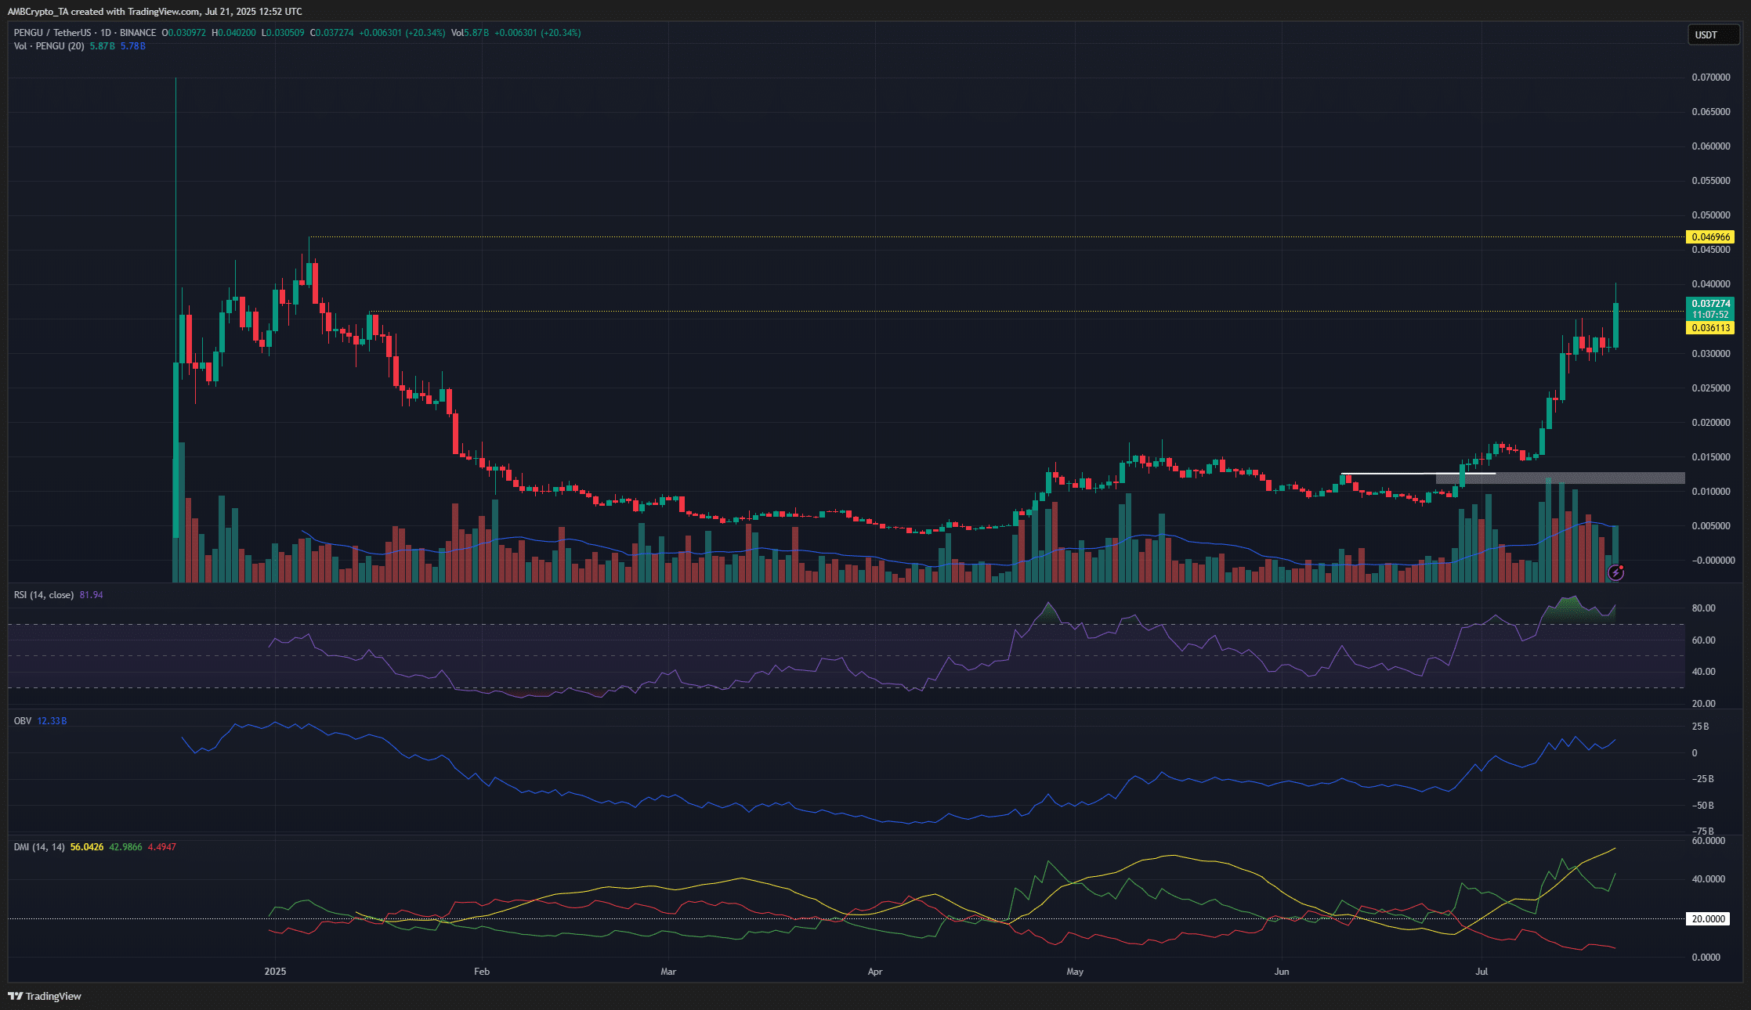This screenshot has width=1751, height=1010.
Task: Click the RSI value 81.94 reading
Action: point(92,595)
